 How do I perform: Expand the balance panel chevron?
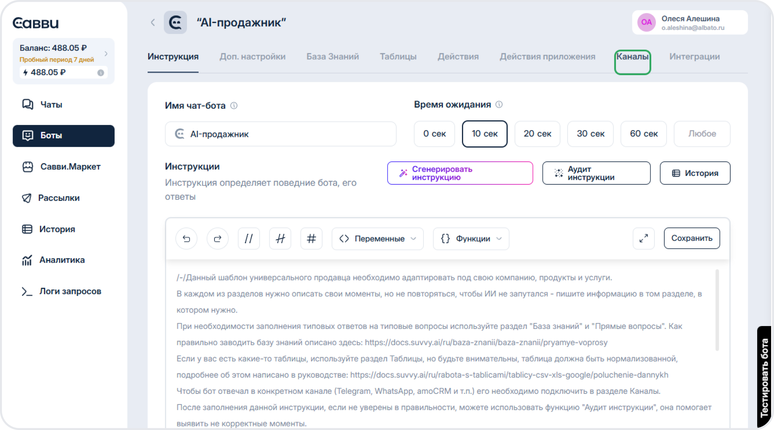tap(106, 54)
